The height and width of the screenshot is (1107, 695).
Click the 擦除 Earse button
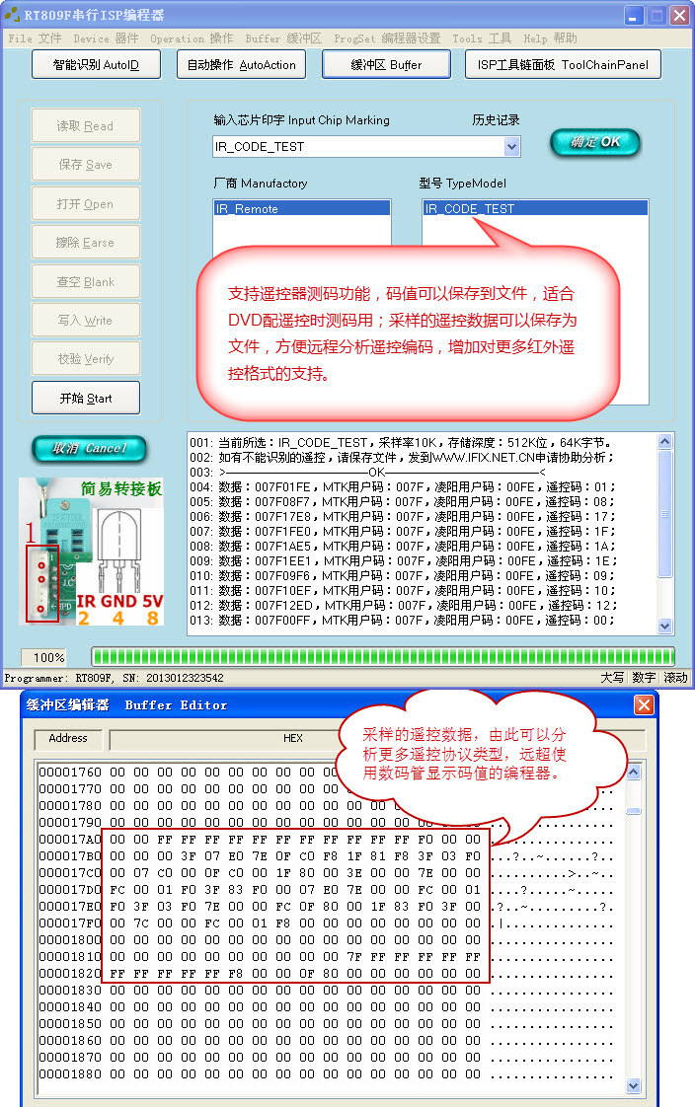coord(86,242)
